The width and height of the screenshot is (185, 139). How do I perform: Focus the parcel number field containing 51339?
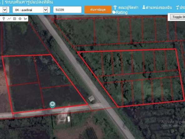67,10
